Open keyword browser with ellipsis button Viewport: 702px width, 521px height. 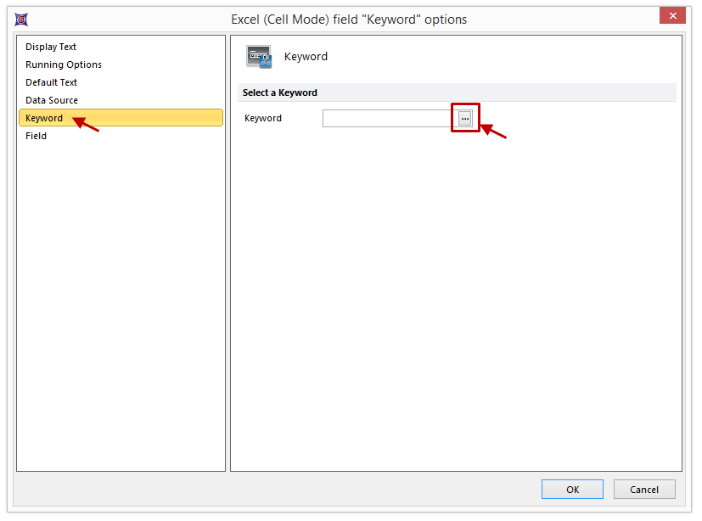pos(465,119)
